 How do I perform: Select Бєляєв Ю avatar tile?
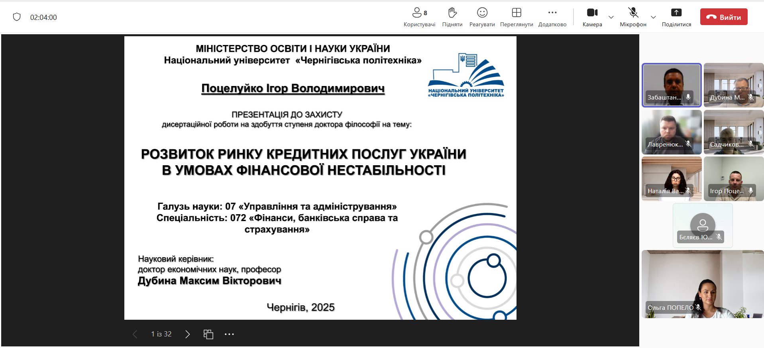click(x=703, y=225)
